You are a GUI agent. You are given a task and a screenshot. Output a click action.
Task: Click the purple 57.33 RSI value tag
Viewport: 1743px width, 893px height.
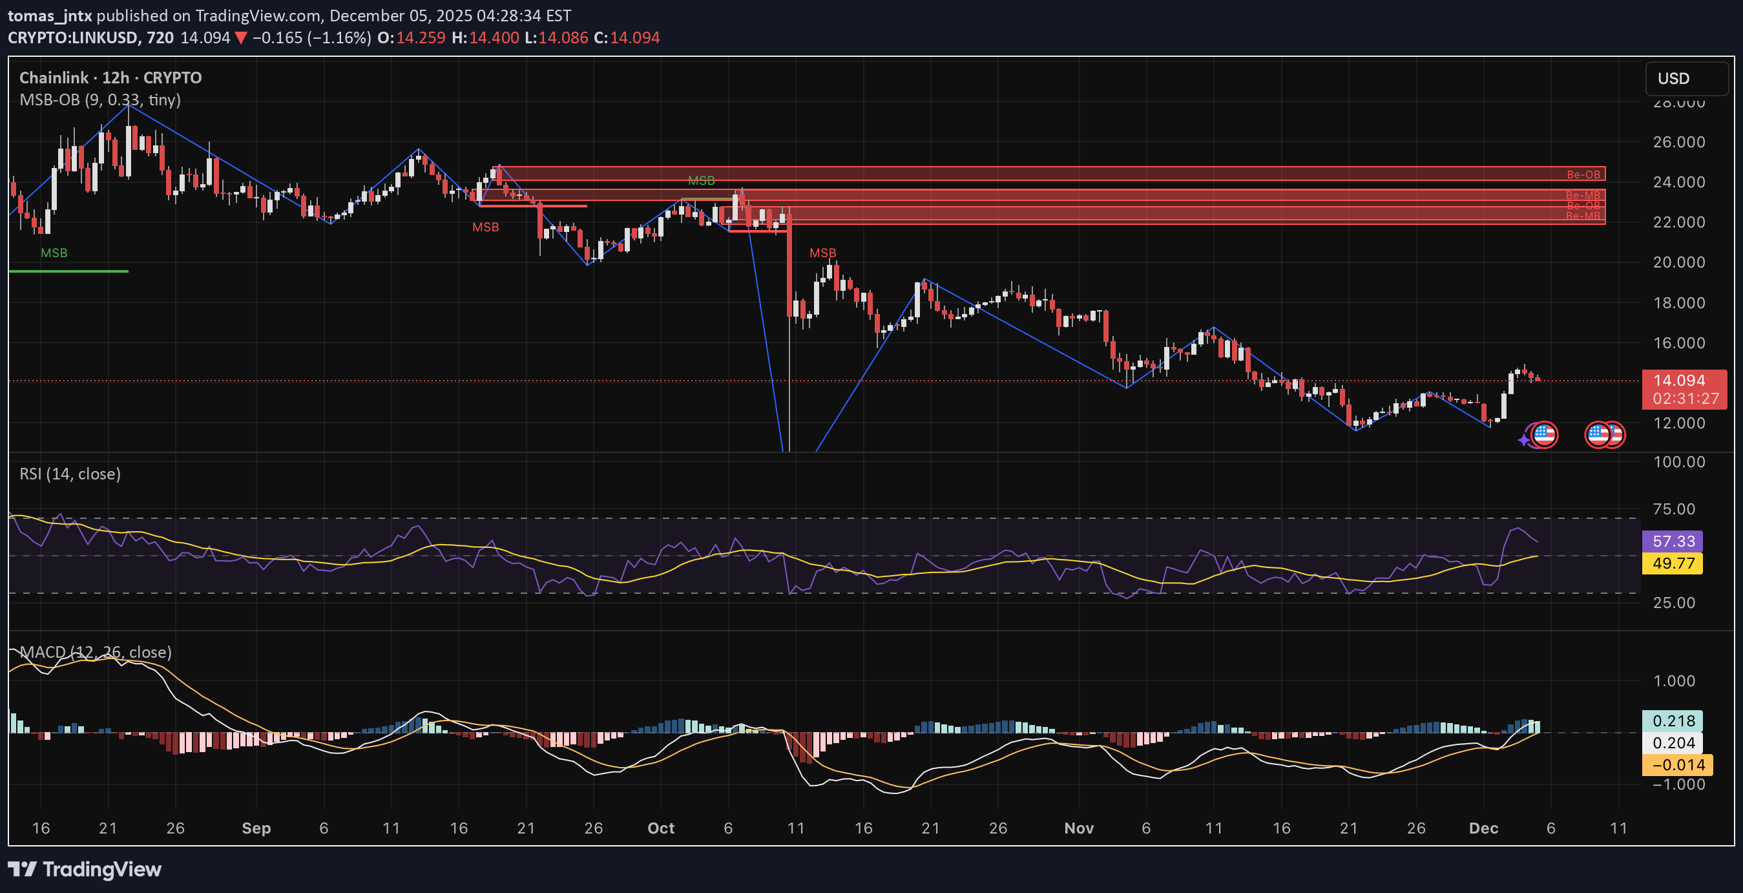tap(1673, 541)
